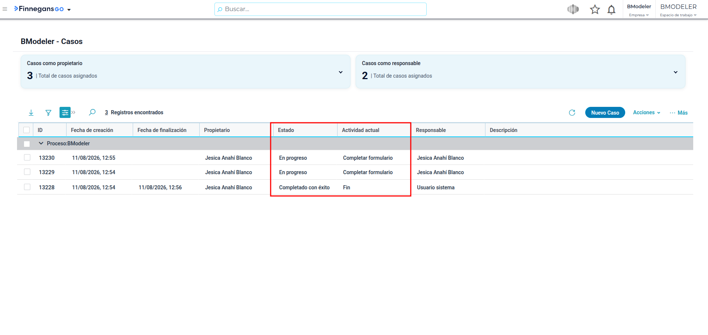The width and height of the screenshot is (708, 335).
Task: Open the assistant brain icon in header
Action: pos(573,9)
